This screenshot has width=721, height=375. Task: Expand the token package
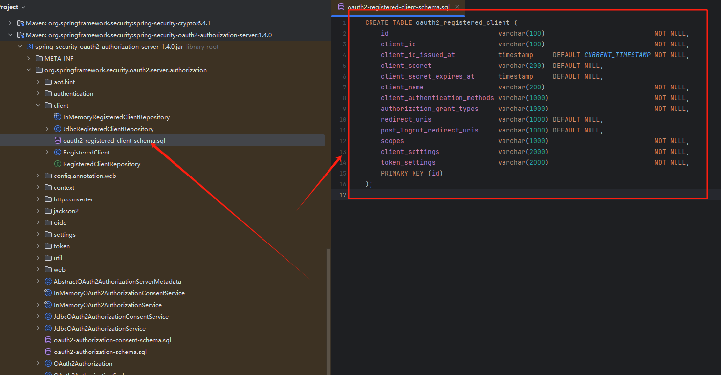38,246
